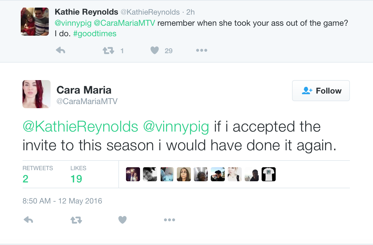This screenshot has width=373, height=245.
Task: Open the #goodtimes hashtag
Action: (x=95, y=34)
